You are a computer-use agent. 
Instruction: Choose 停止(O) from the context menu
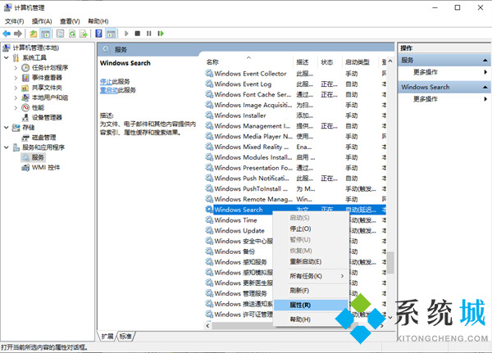click(x=312, y=229)
